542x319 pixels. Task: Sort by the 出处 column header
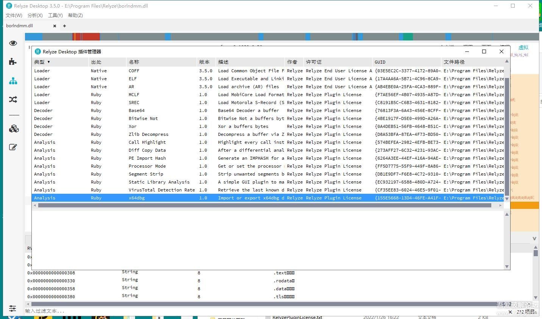(107, 62)
